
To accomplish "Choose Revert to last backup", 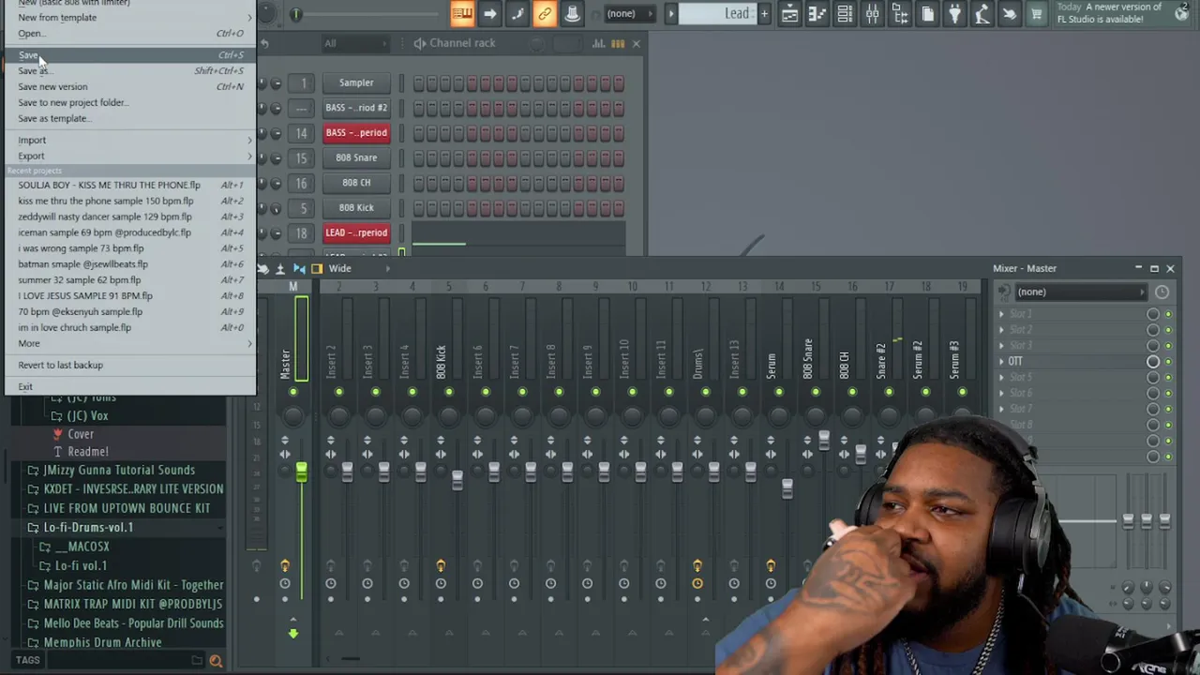I will click(128, 365).
